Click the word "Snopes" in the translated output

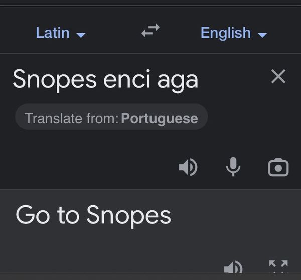point(129,216)
